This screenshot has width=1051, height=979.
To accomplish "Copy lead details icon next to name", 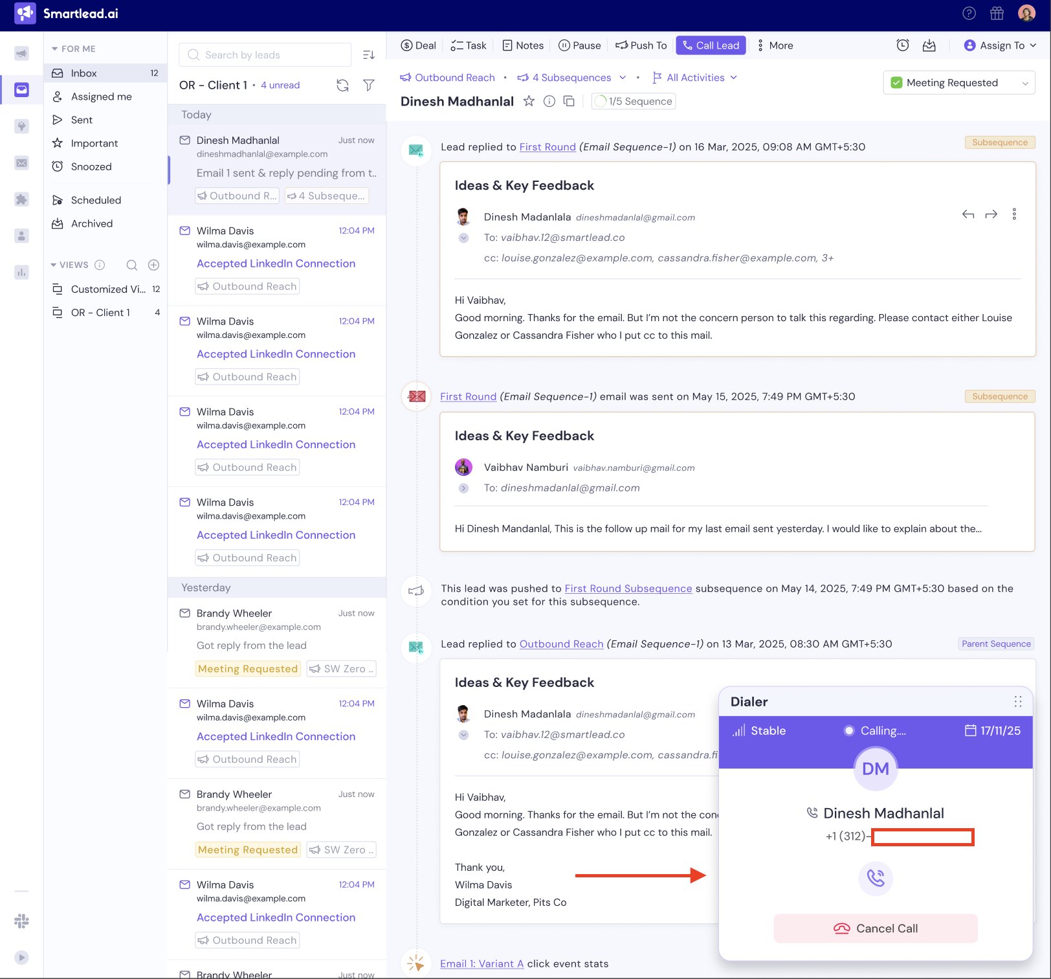I will [569, 101].
